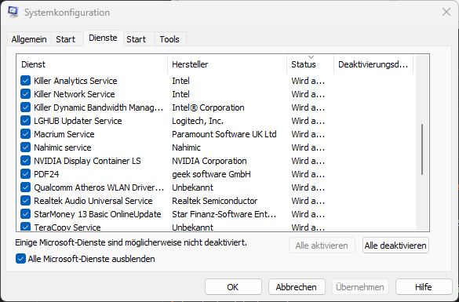Uncheck 'Alle Microsoft-Dienste ausblenden' checkbox
Image resolution: width=459 pixels, height=302 pixels.
20,259
